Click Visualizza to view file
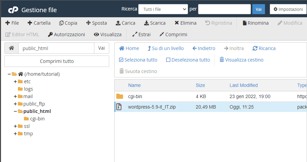Image resolution: width=307 pixels, height=162 pixels. pos(108,34)
